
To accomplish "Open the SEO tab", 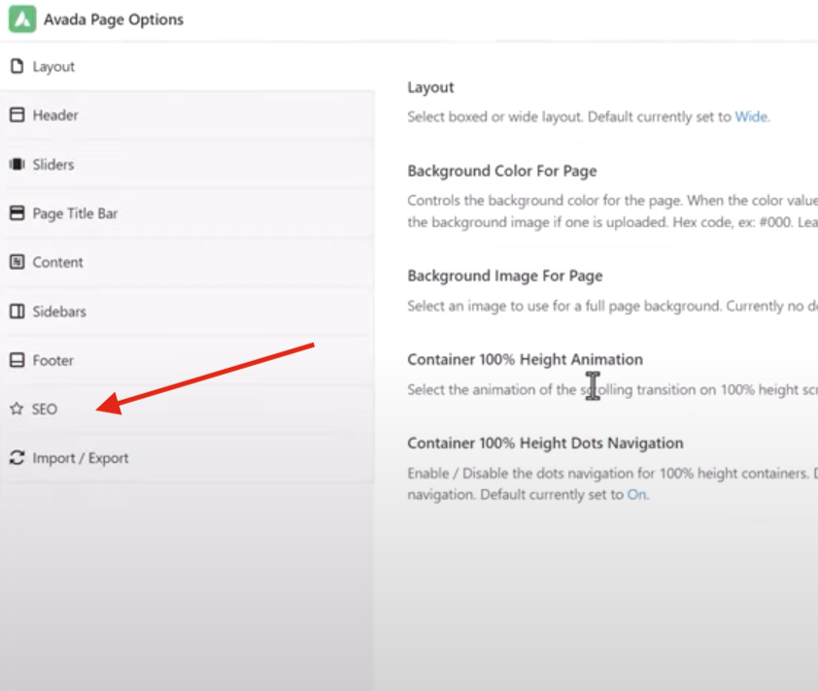I will (187, 409).
